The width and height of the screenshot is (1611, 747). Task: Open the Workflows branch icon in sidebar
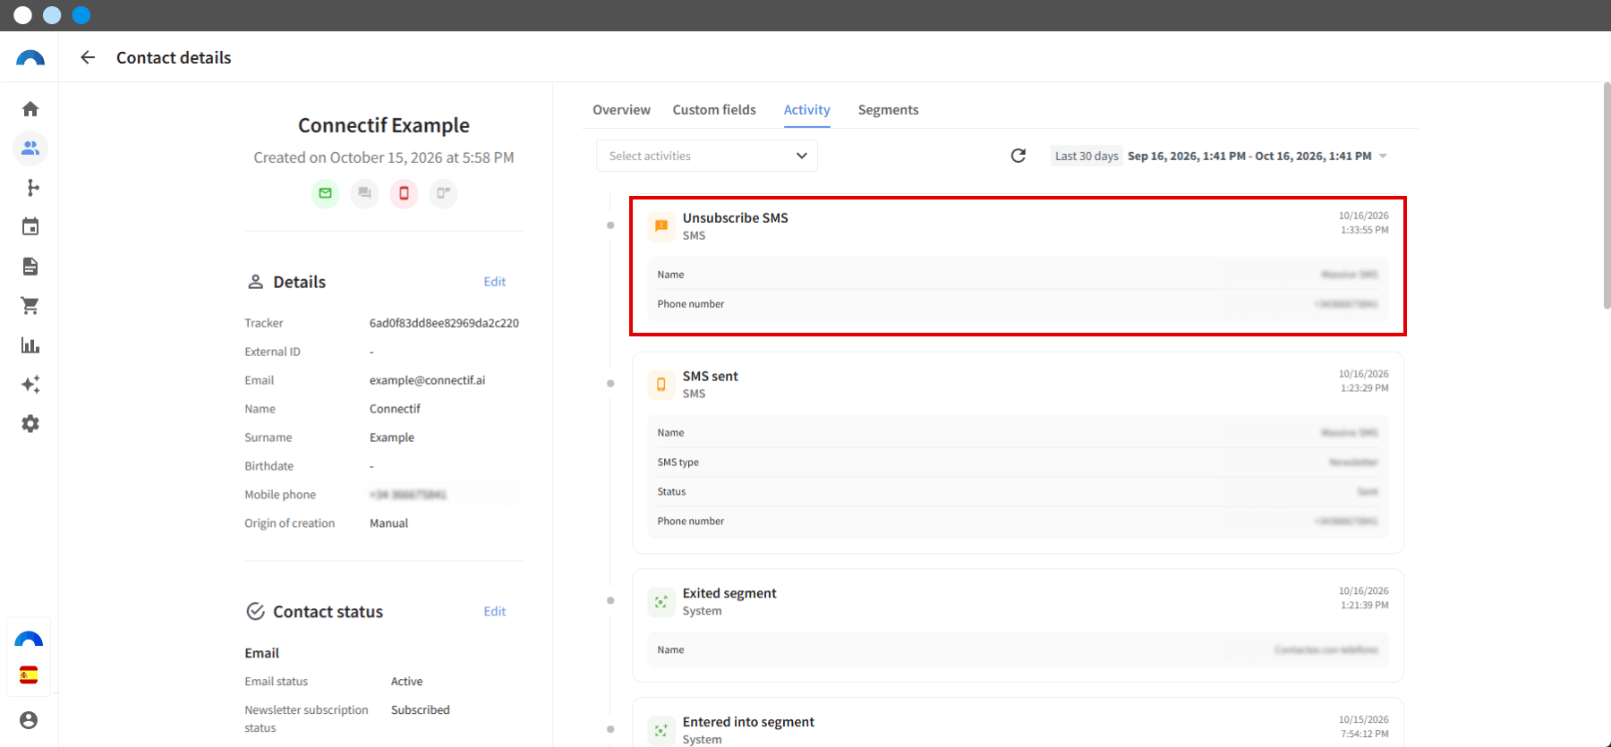pyautogui.click(x=32, y=188)
